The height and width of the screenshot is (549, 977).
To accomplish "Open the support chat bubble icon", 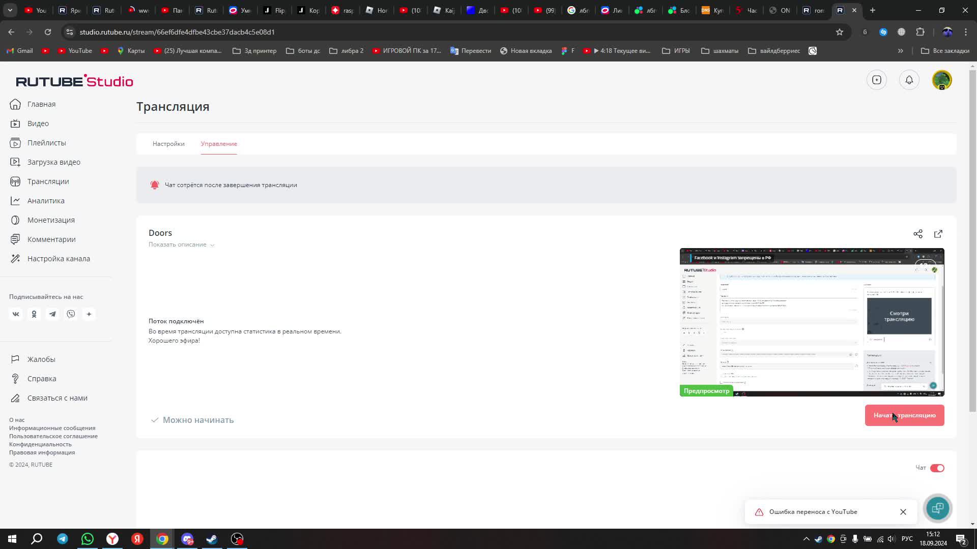I will [x=937, y=508].
